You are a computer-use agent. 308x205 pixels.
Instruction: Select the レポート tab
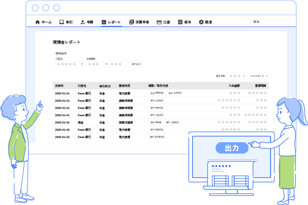[111, 22]
